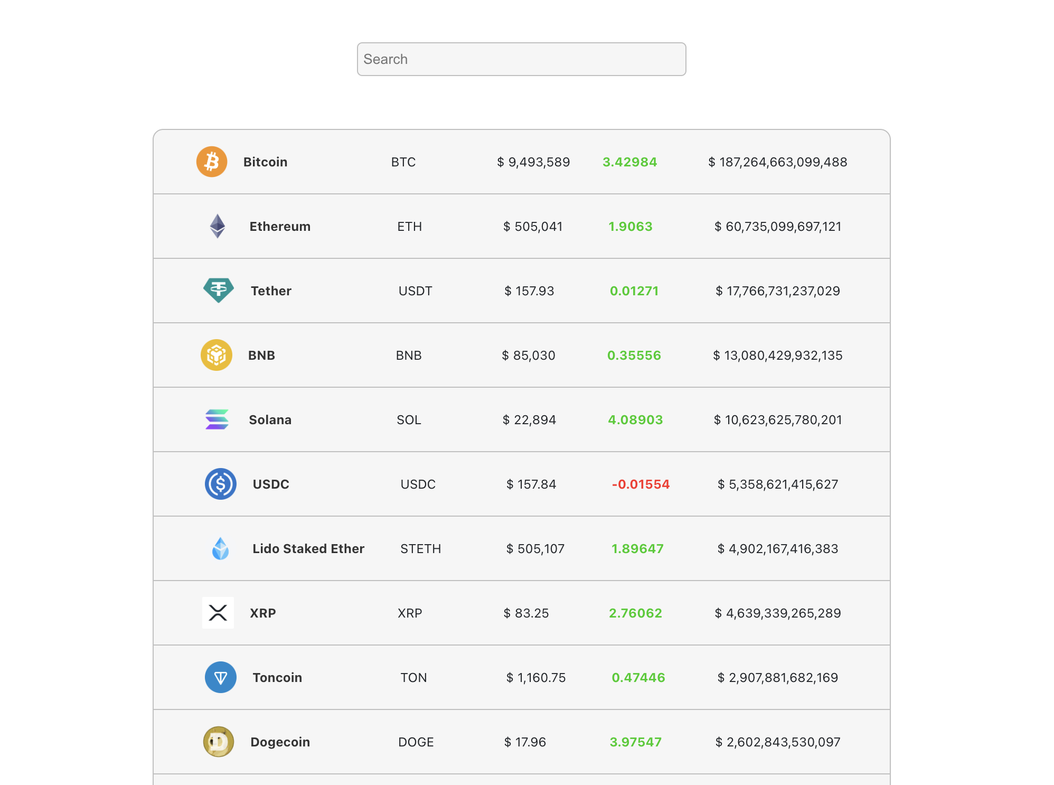Click Tether market cap $ 17,766,731,237,029

(778, 291)
